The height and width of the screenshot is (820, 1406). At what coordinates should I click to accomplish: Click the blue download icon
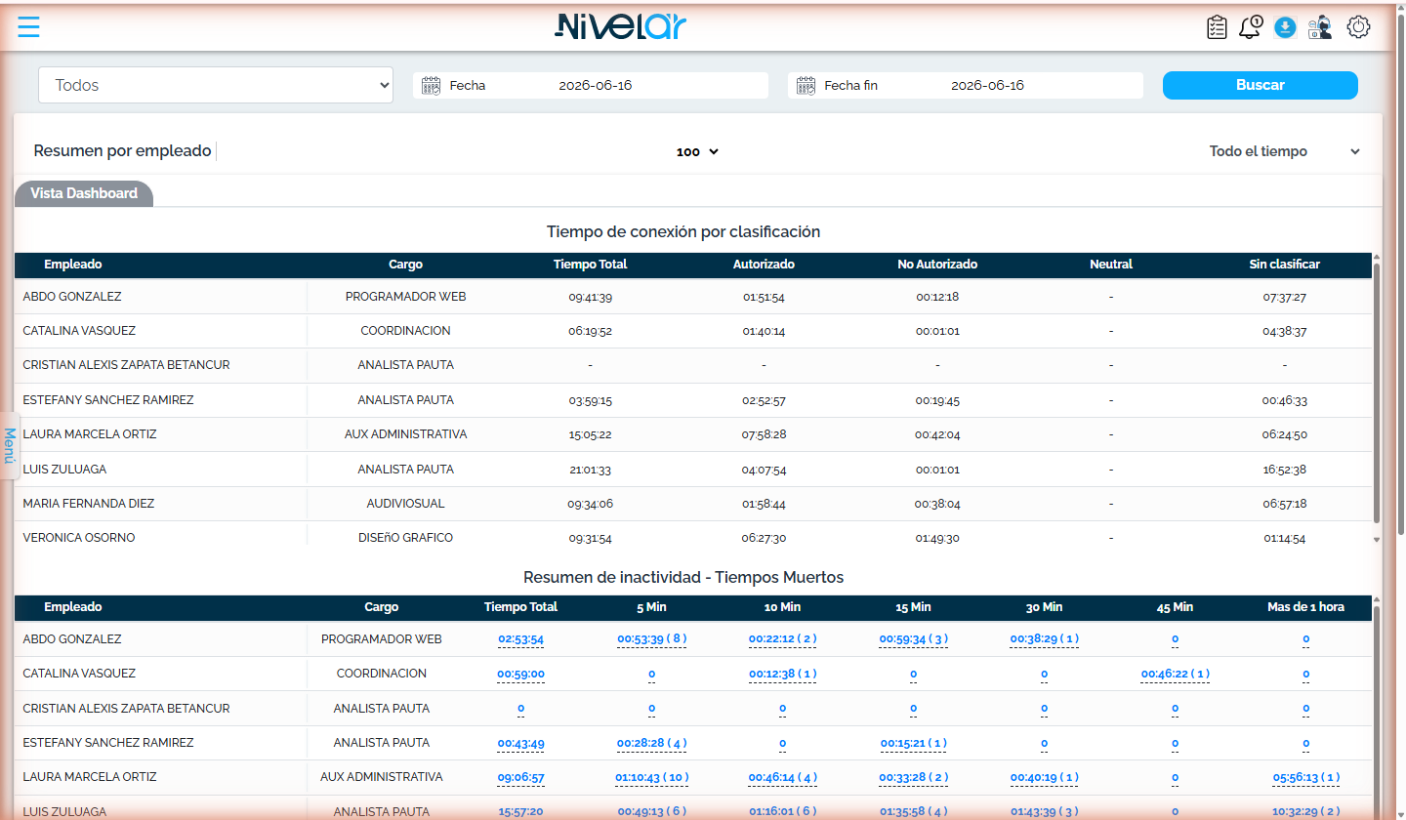pos(1286,27)
